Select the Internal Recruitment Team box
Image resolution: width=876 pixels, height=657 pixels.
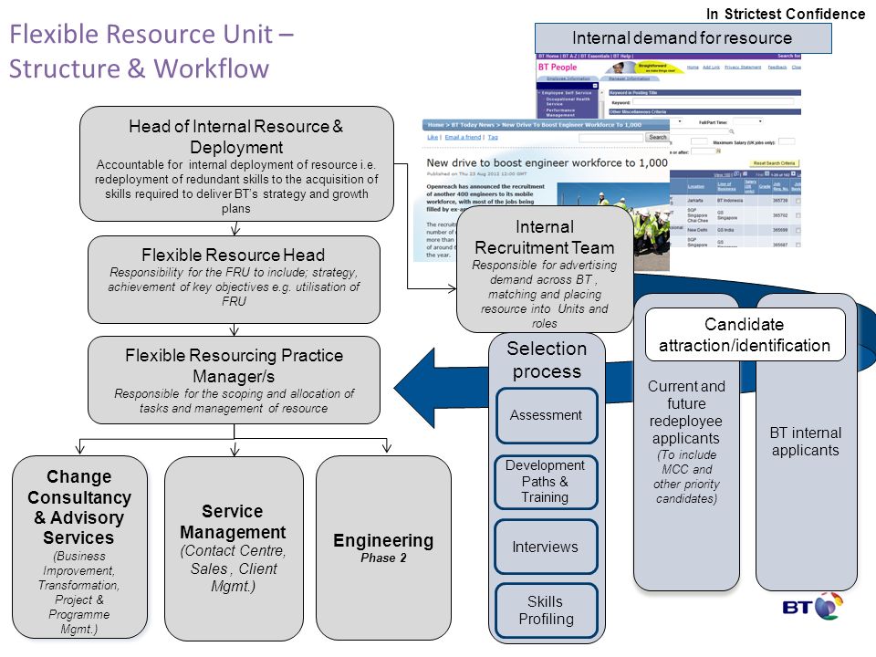pyautogui.click(x=545, y=269)
